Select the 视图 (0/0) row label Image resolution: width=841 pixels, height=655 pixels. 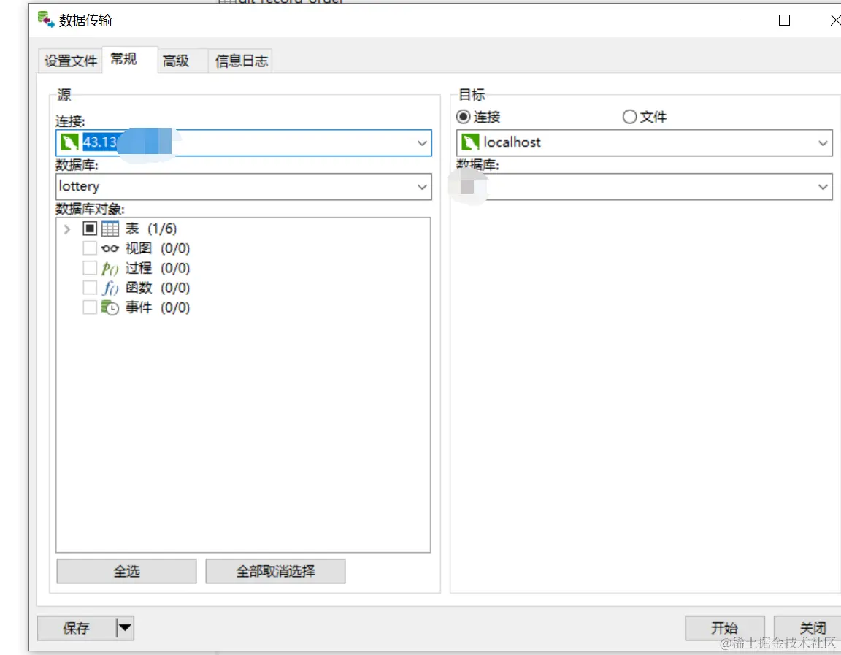click(x=157, y=248)
